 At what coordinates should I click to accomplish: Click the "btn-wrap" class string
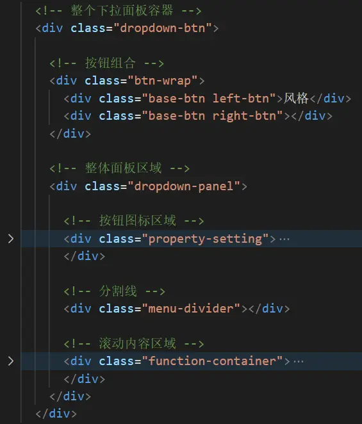[163, 81]
